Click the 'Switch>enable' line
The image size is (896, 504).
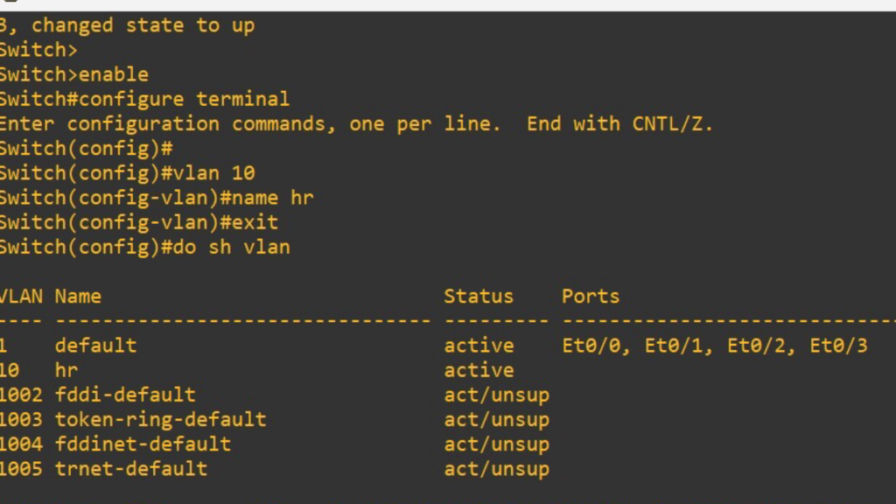(x=73, y=74)
